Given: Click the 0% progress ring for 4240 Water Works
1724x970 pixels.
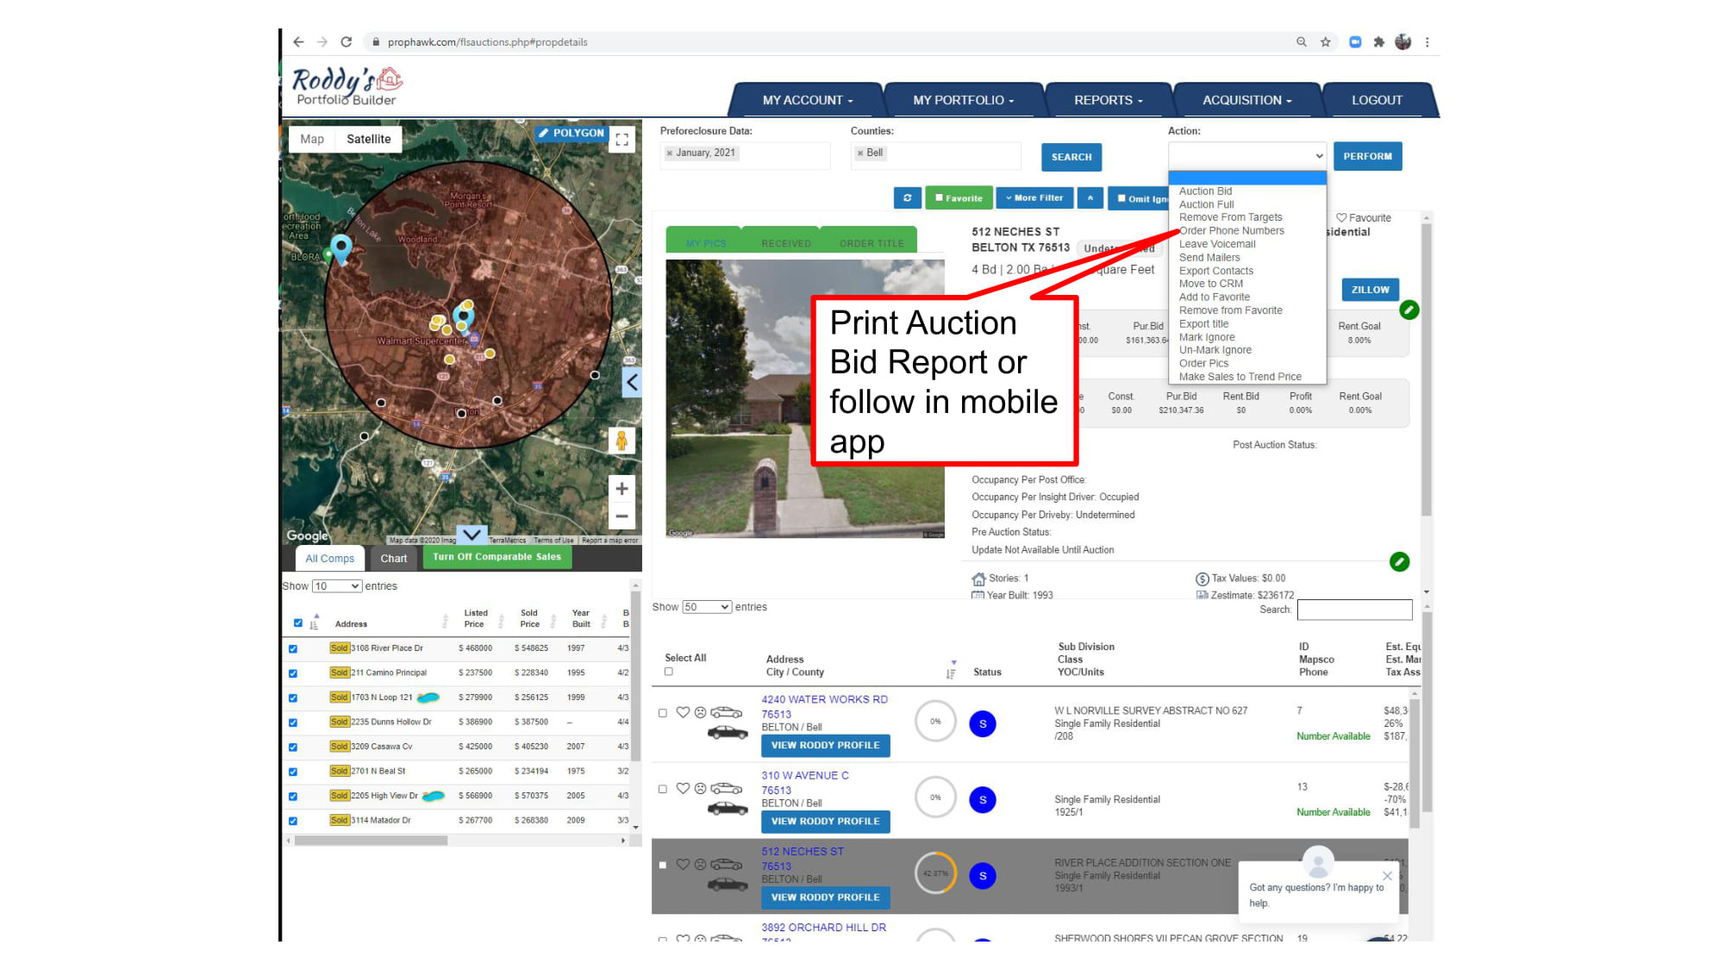Looking at the screenshot, I should point(935,722).
